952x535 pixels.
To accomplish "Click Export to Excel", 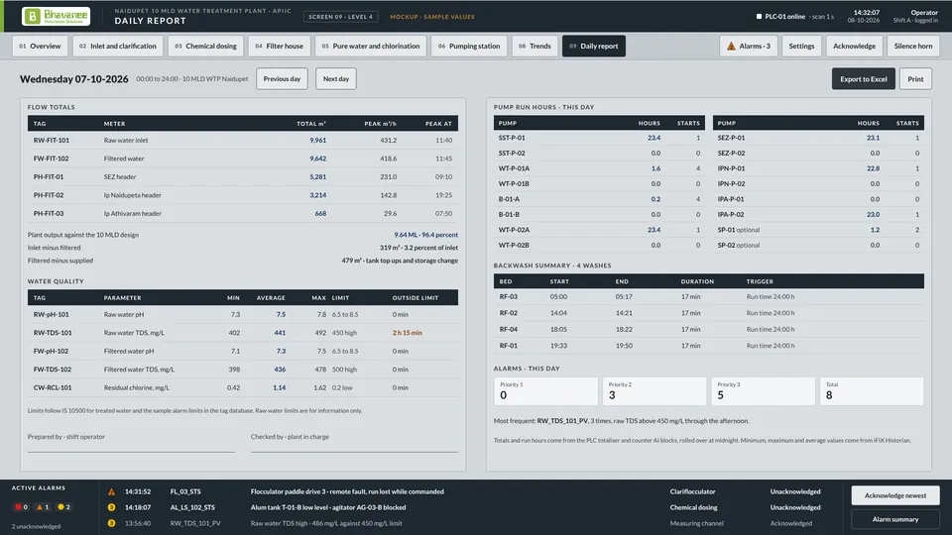I will tap(864, 79).
